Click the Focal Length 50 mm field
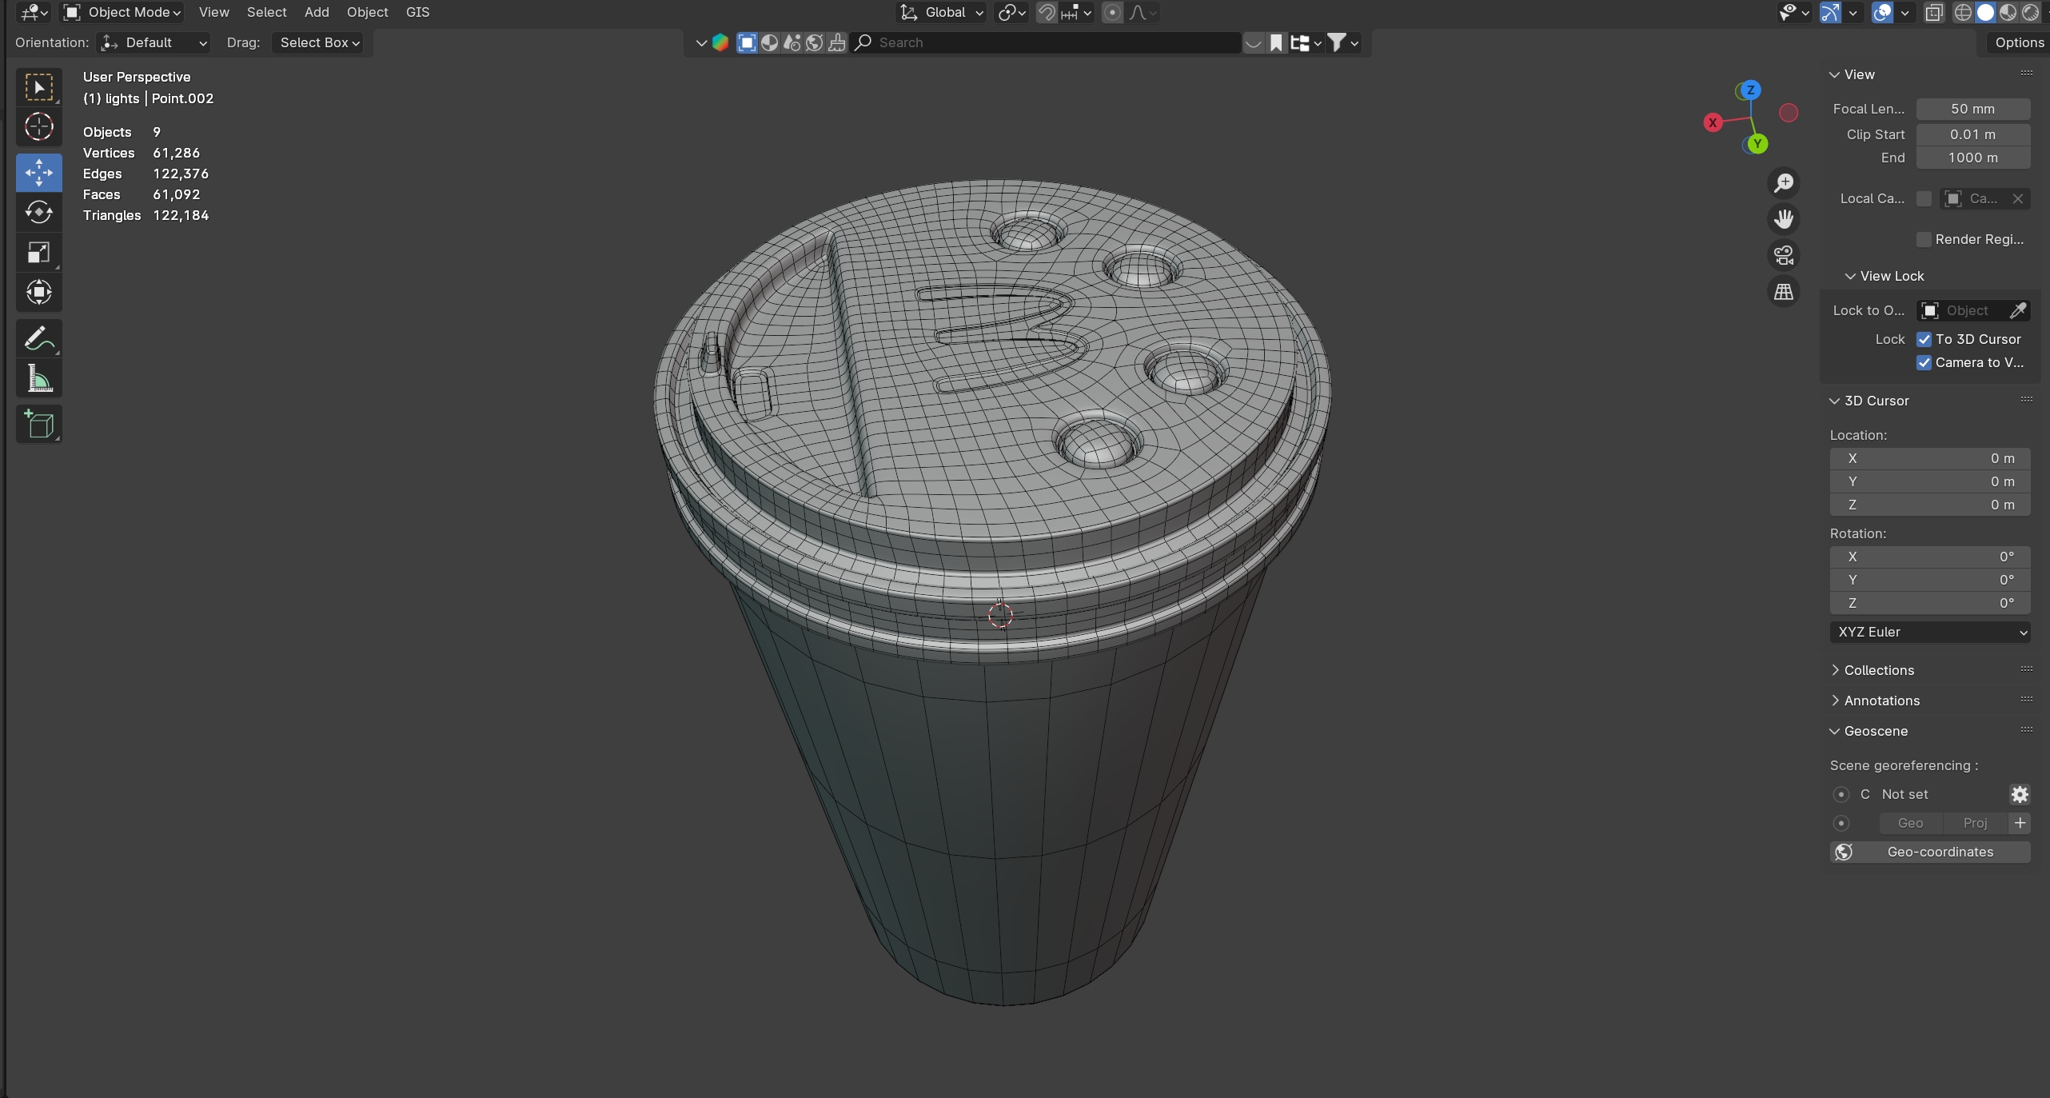This screenshot has height=1098, width=2050. click(x=1972, y=109)
